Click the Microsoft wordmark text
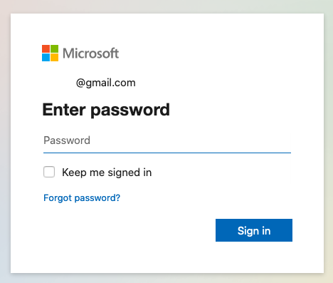 coord(90,53)
